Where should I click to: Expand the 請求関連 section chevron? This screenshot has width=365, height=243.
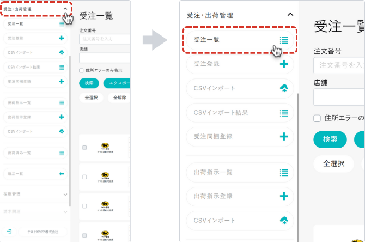click(x=65, y=211)
